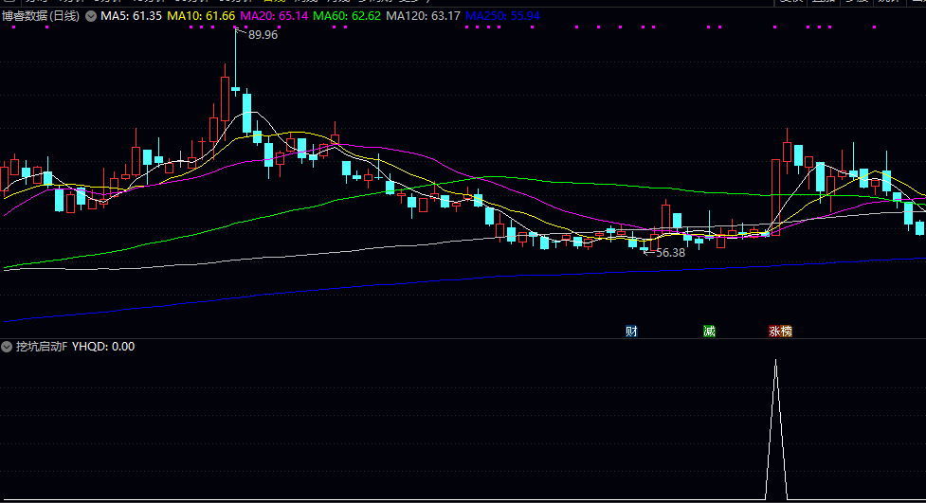
Task: Click the peak of the YHQD signal spike
Action: click(x=776, y=361)
